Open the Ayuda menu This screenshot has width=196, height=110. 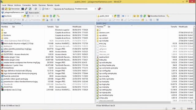[57, 5]
